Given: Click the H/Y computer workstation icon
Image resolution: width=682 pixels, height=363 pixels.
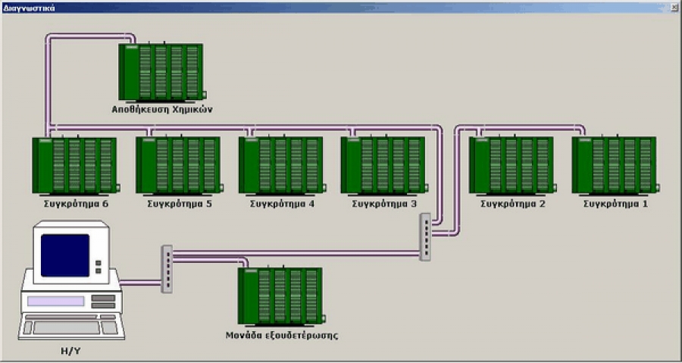Looking at the screenshot, I should (70, 280).
